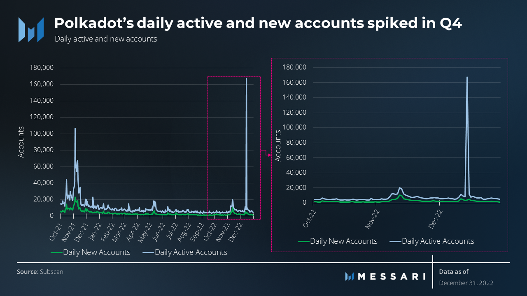Click the MESSARI wordmark in footer
Viewport: 527px width, 296px height.
click(391, 276)
